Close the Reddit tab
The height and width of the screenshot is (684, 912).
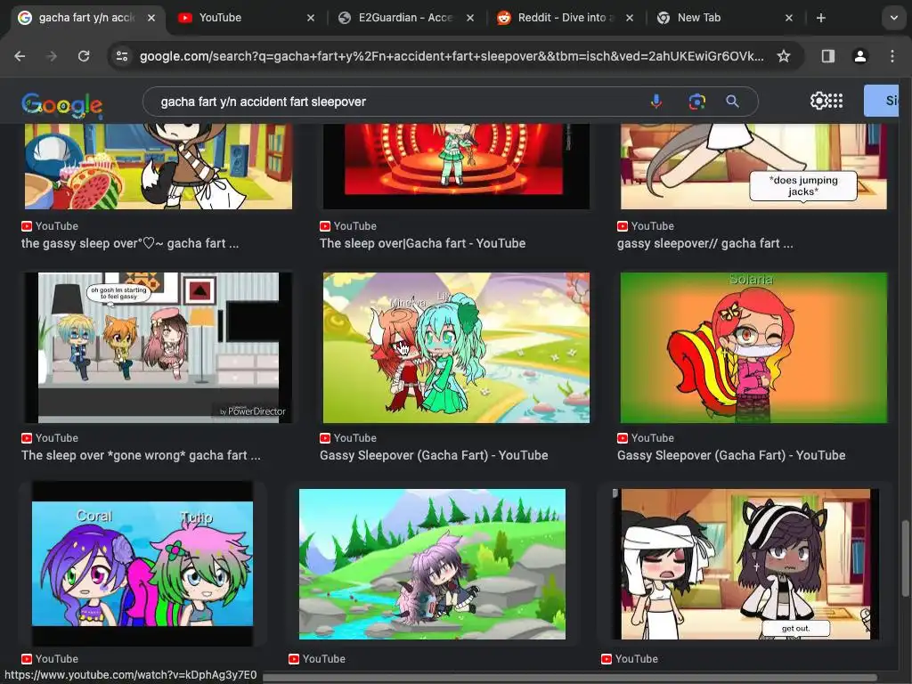pos(630,18)
